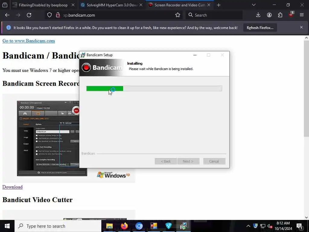Open the Firefox hamburger menu
The image size is (309, 232).
coord(302,15)
